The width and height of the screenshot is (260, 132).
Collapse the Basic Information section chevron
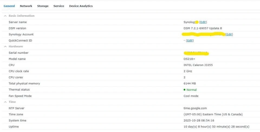point(5,16)
